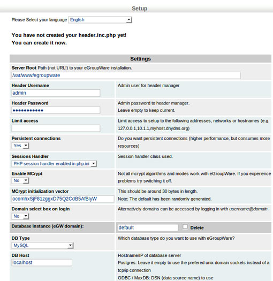This screenshot has height=281, width=273.
Task: Click 'You have not created your header.inc.php yet!'
Action: click(69, 35)
